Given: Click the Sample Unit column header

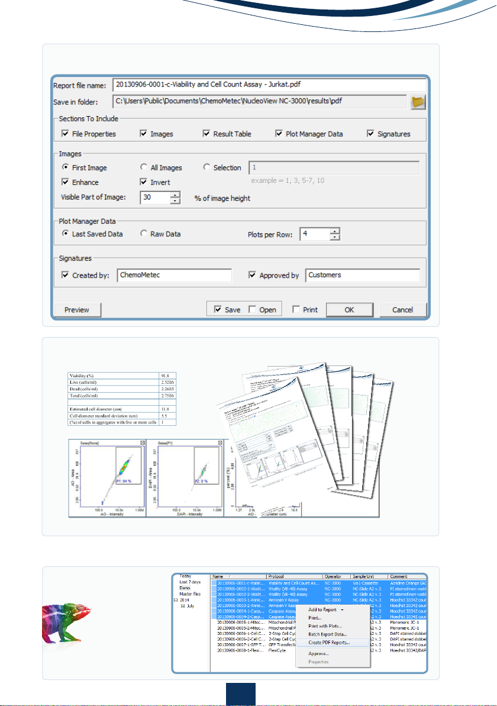Looking at the screenshot, I should click(369, 576).
